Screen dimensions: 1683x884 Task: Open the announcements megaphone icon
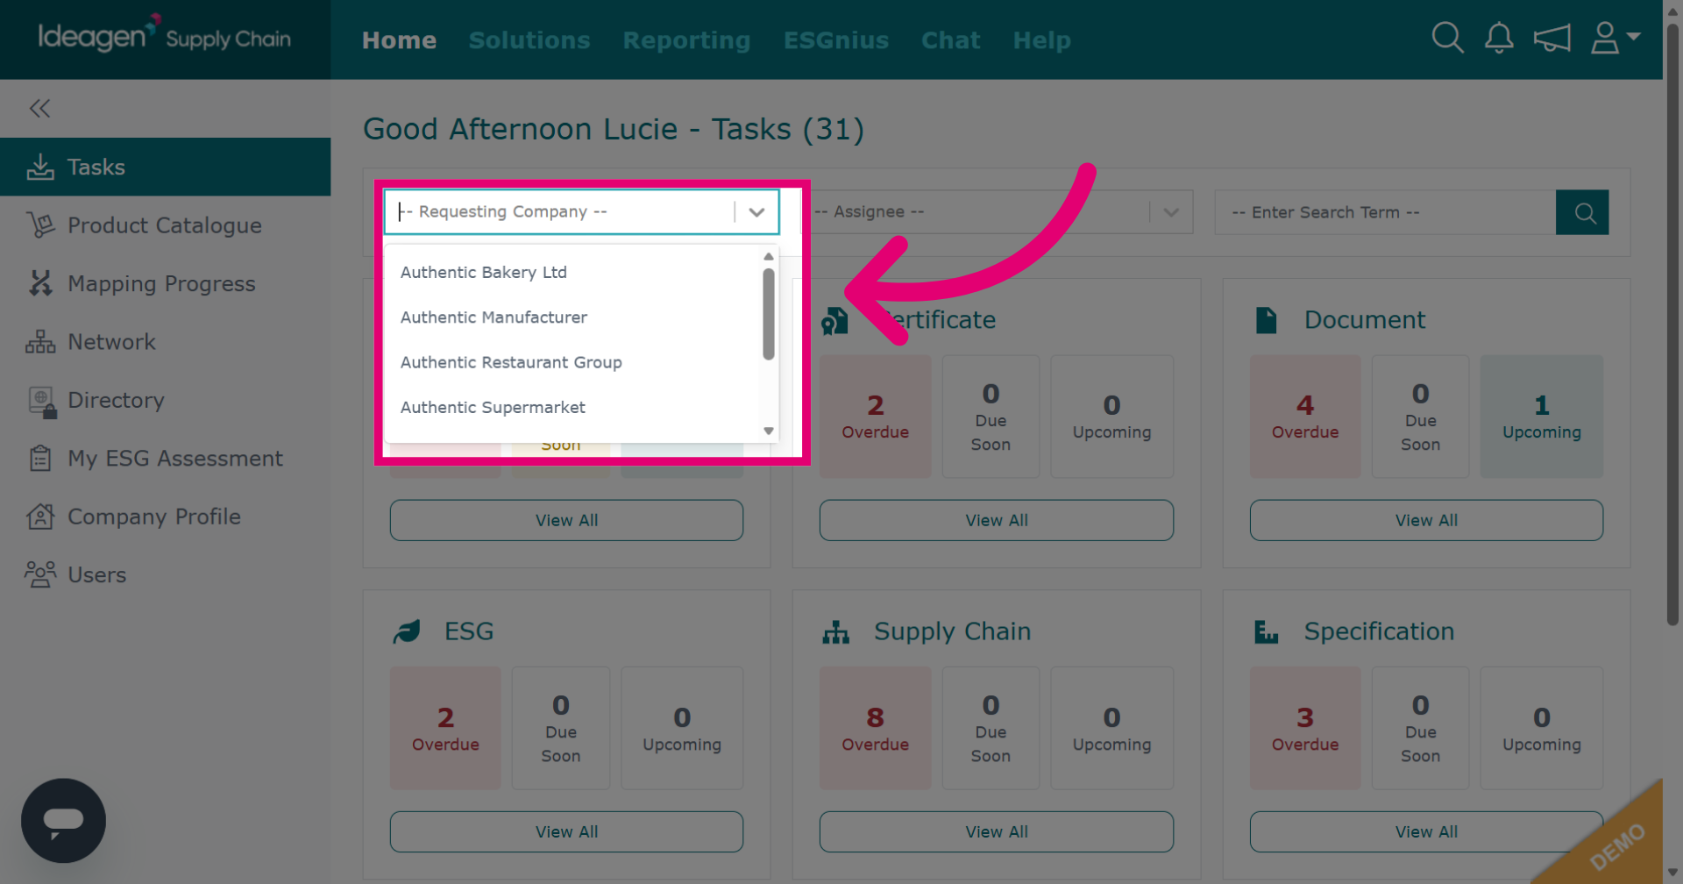tap(1552, 38)
